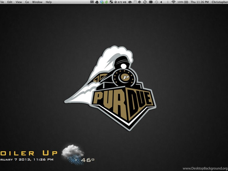
Task: Click the circular arrows sync icon
Action: coord(145,2)
